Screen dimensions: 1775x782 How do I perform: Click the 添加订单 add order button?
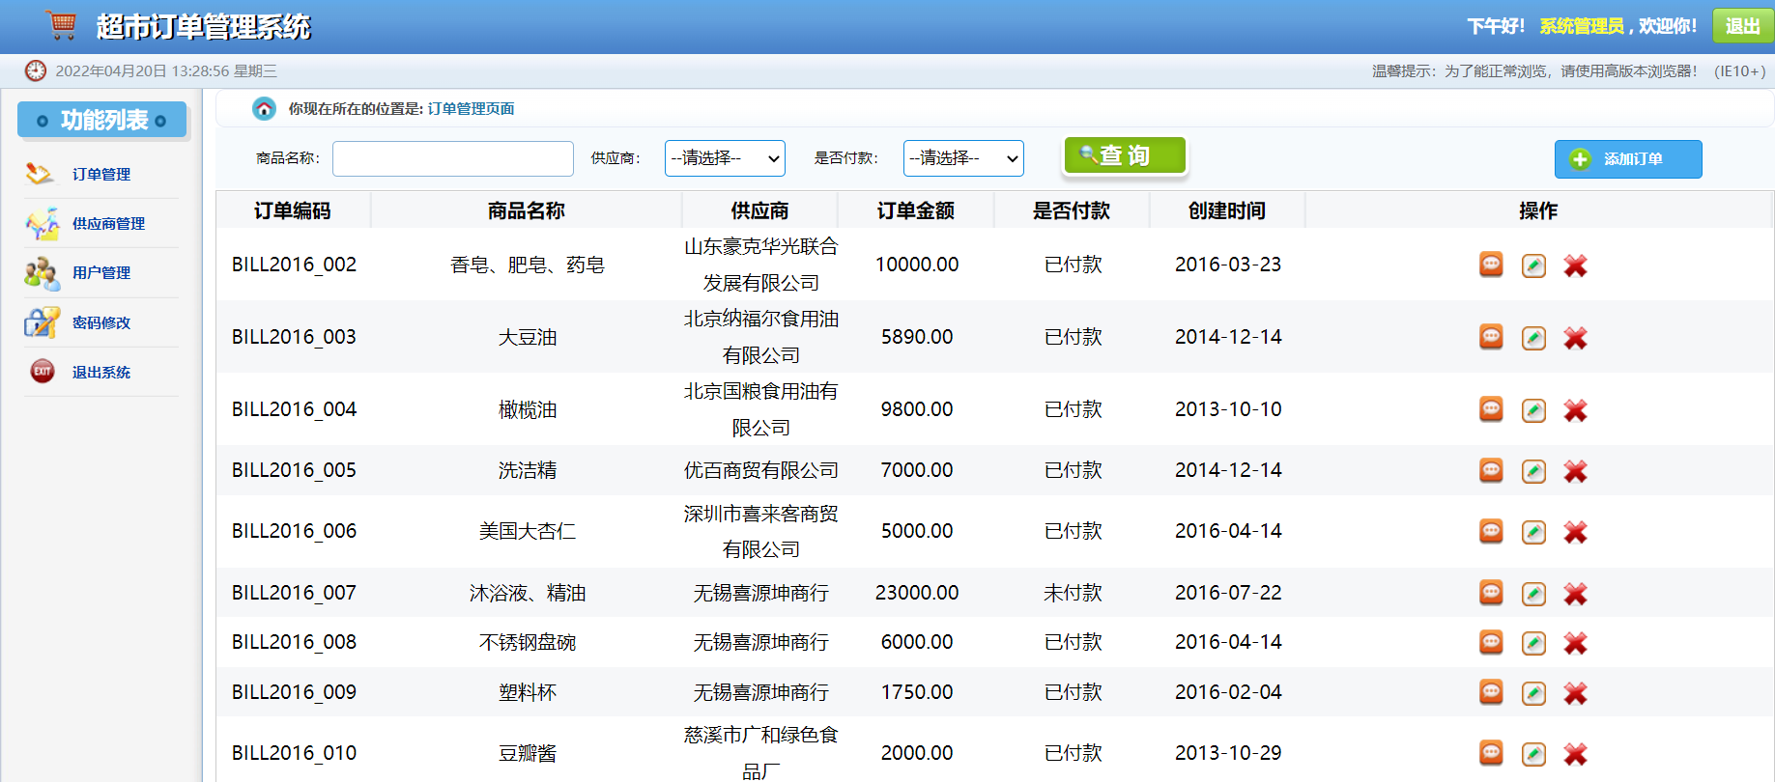[x=1628, y=159]
